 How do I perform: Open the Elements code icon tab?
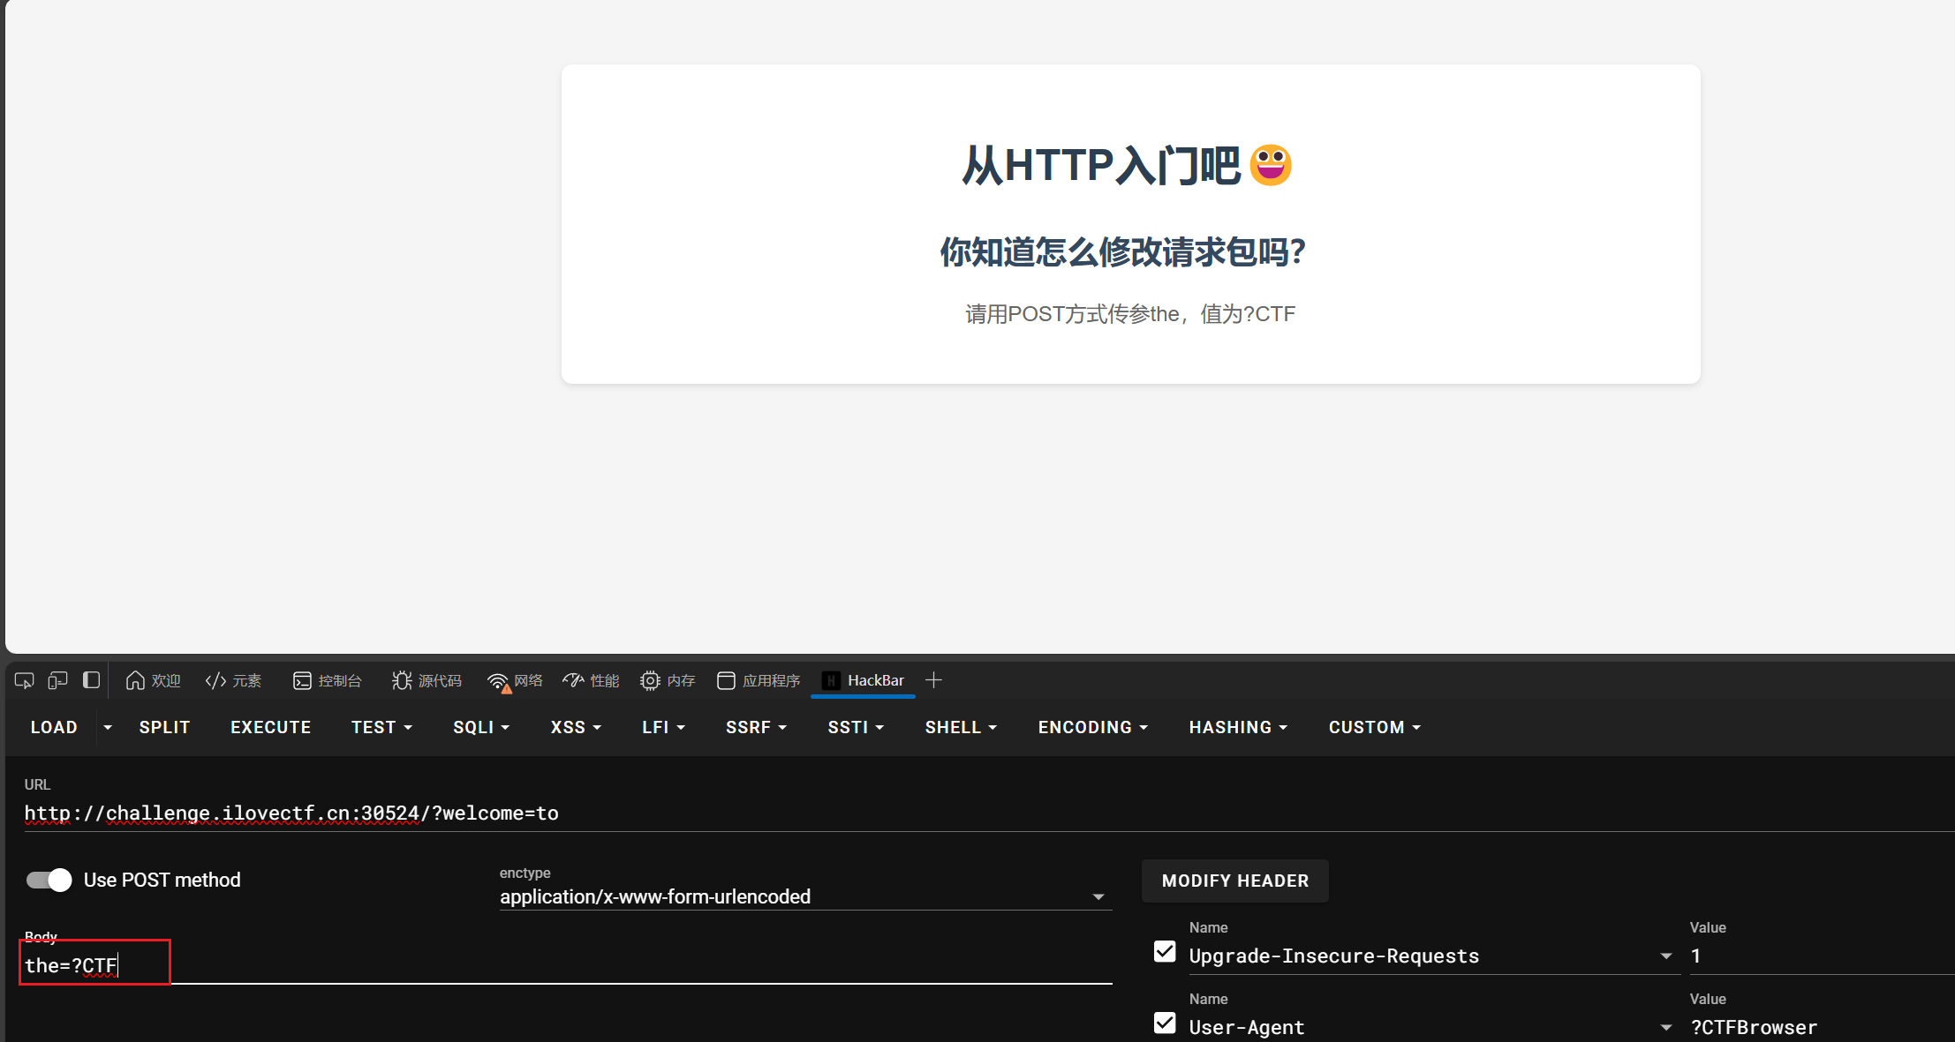coord(233,680)
